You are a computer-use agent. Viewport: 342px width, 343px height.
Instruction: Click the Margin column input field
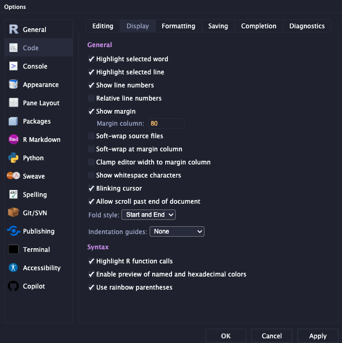point(165,124)
